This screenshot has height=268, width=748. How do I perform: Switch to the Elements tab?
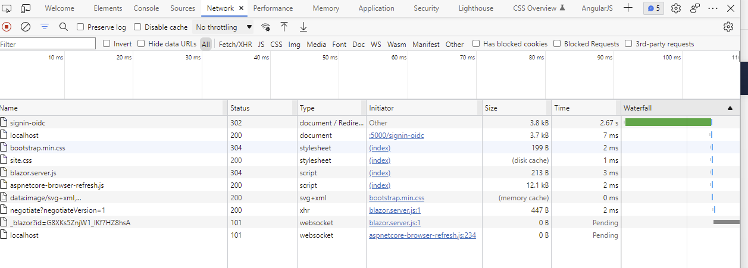click(108, 8)
